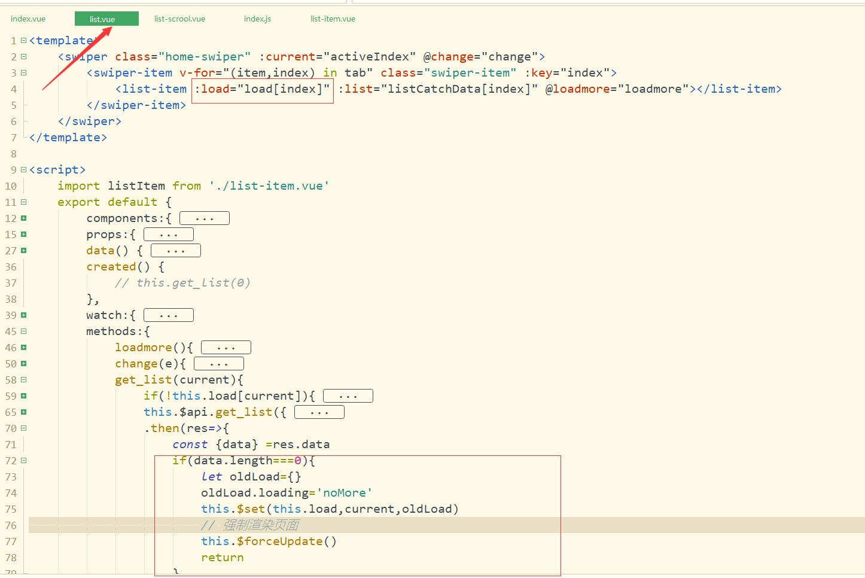Expand folded if block at line 59
This screenshot has width=865, height=578.
24,396
